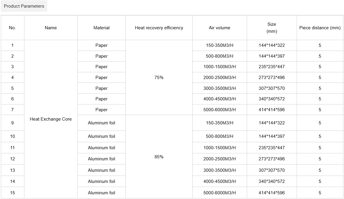Screen dimensions: 344x199
Task: Select the 75% efficiency cell
Action: click(x=159, y=78)
